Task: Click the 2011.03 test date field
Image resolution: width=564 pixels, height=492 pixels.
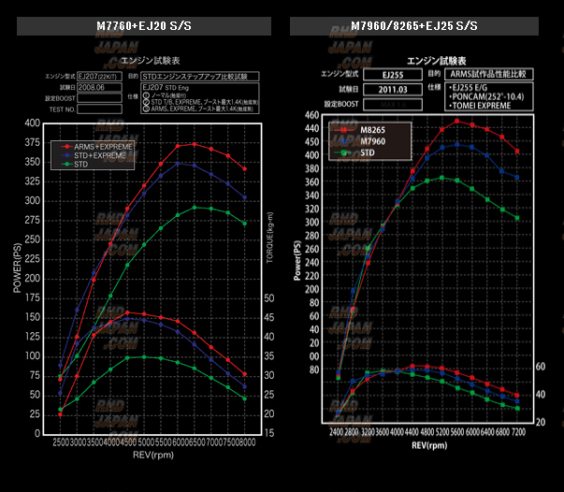Action: [393, 90]
